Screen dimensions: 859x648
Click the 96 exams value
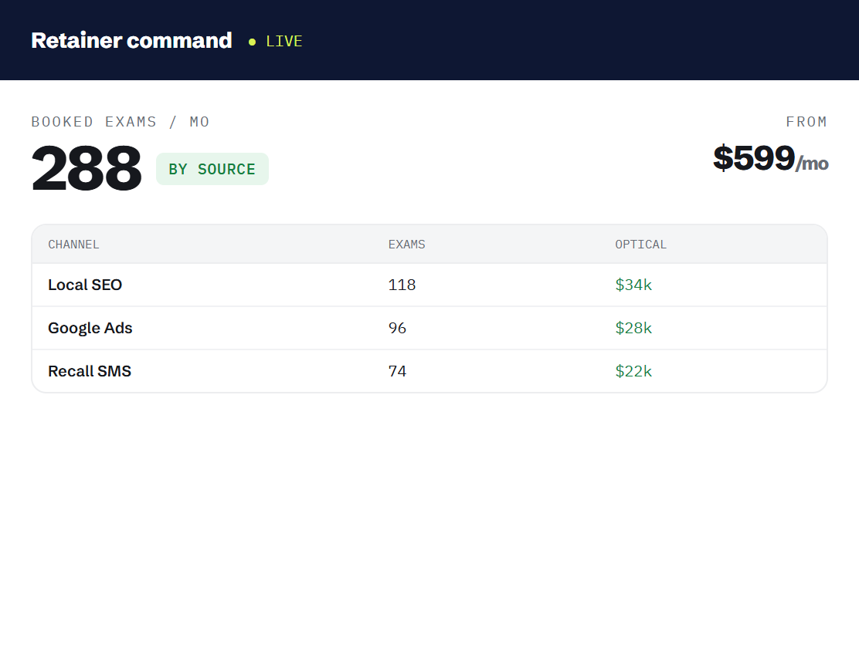click(x=397, y=328)
